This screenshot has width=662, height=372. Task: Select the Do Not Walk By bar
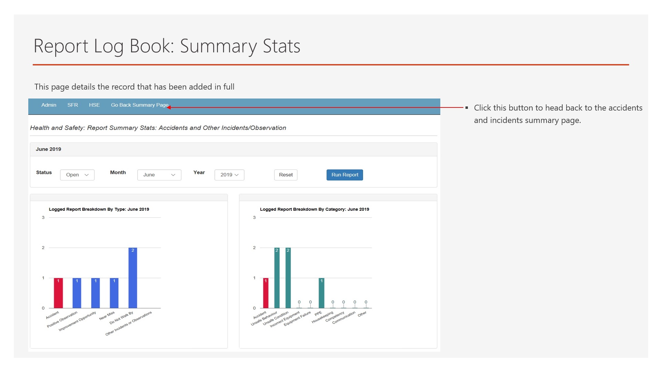(x=133, y=278)
